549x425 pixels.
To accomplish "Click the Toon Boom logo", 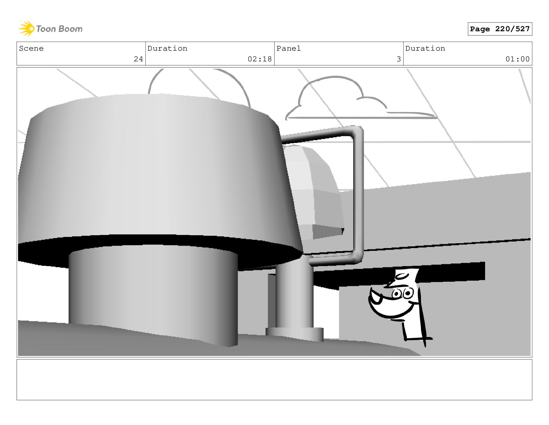I will (x=50, y=29).
